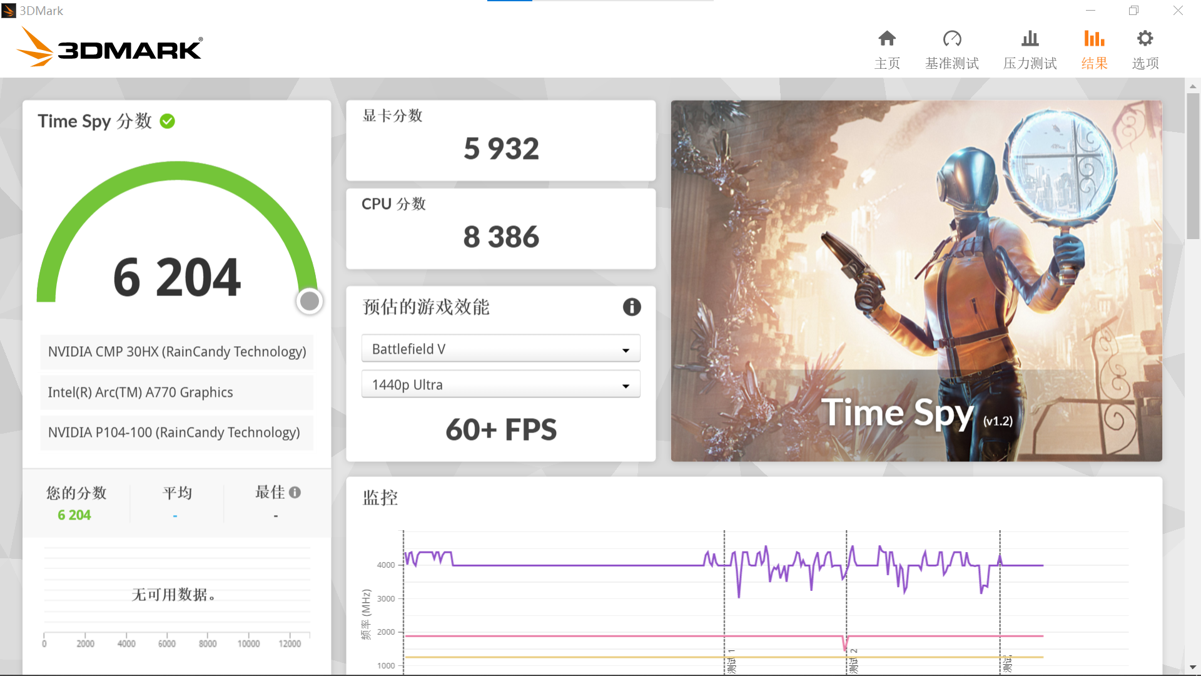Viewport: 1201px width, 676px height.
Task: Open the 主页 home icon
Action: click(887, 39)
